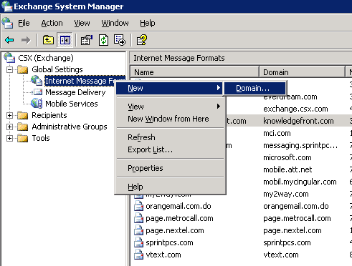The image size is (352, 266).
Task: Choose Refresh in the context menu
Action: (170, 137)
